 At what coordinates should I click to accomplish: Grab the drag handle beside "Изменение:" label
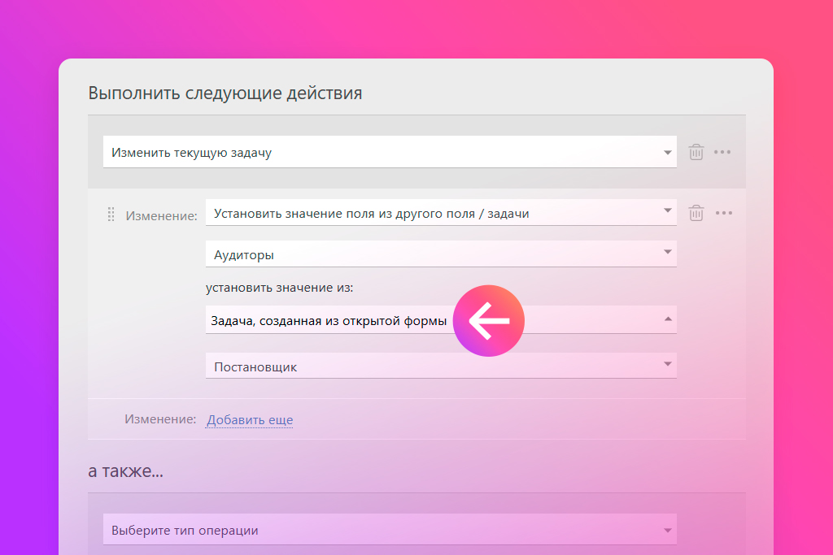(x=111, y=215)
